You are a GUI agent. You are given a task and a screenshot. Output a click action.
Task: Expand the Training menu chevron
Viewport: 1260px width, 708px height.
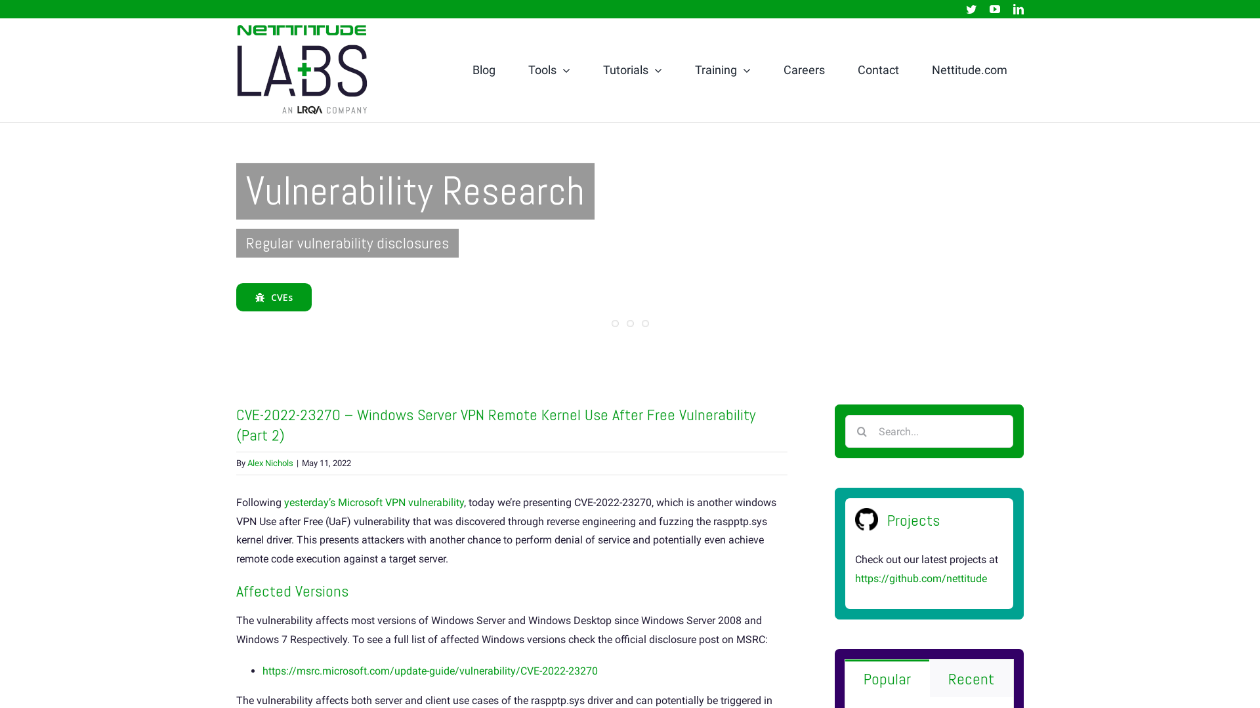[x=747, y=70]
